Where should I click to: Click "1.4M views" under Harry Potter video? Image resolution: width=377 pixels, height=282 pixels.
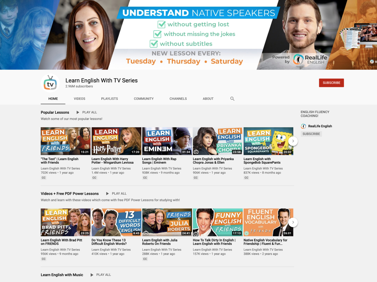99,173
